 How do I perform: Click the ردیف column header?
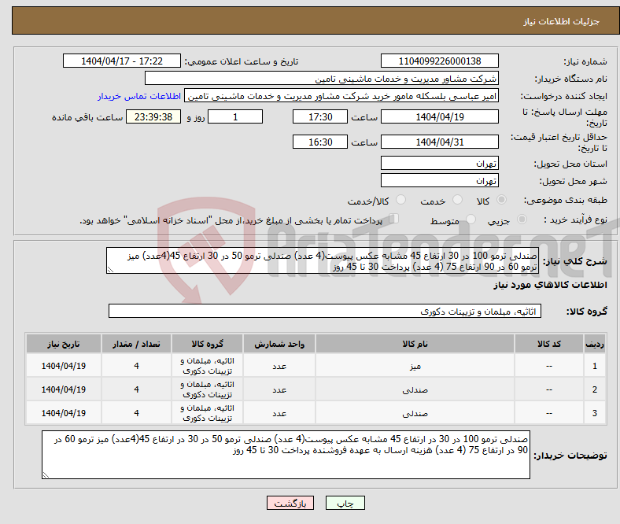click(595, 344)
